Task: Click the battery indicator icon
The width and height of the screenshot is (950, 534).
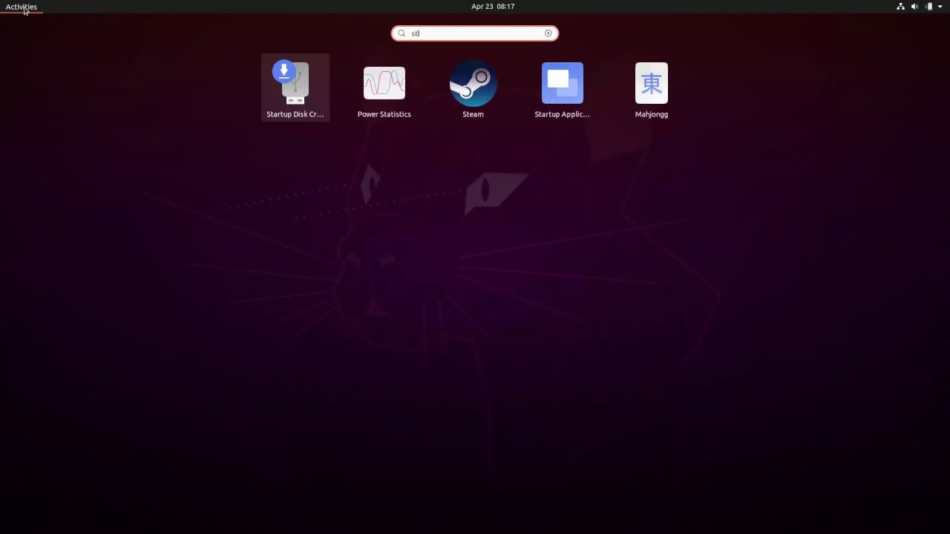Action: tap(928, 7)
